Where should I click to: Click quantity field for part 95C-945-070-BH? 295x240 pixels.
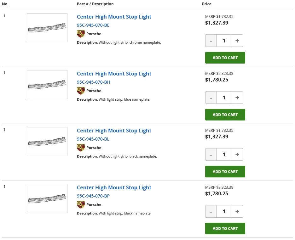pos(224,98)
